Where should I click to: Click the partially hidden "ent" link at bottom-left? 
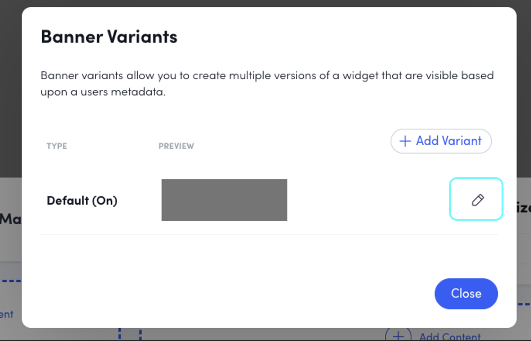click(6, 314)
